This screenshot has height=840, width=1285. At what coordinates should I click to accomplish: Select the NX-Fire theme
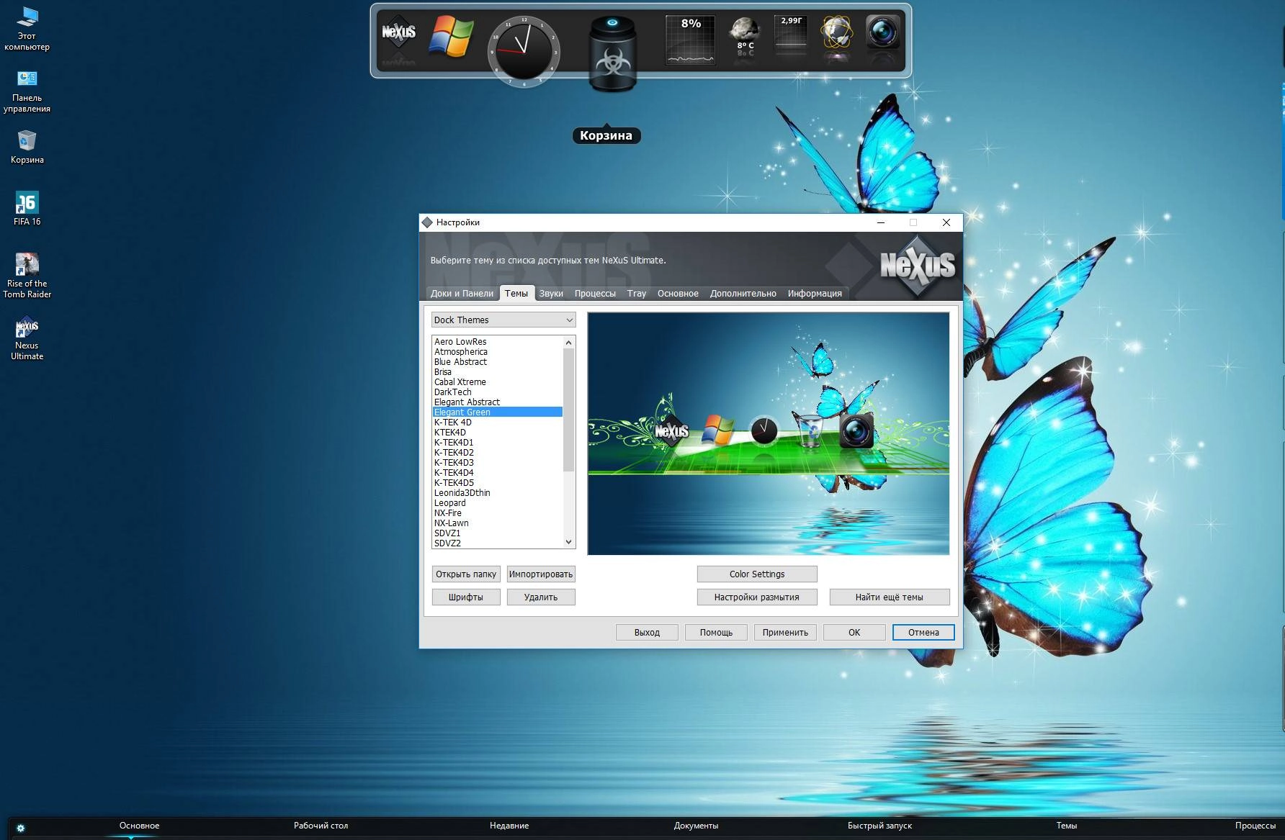(x=497, y=513)
